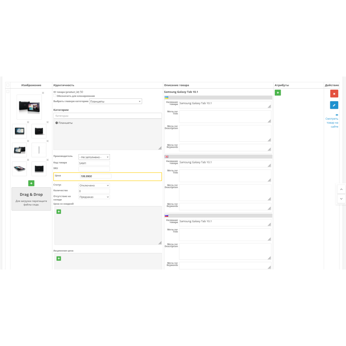Click the Изображение column header

[32, 85]
